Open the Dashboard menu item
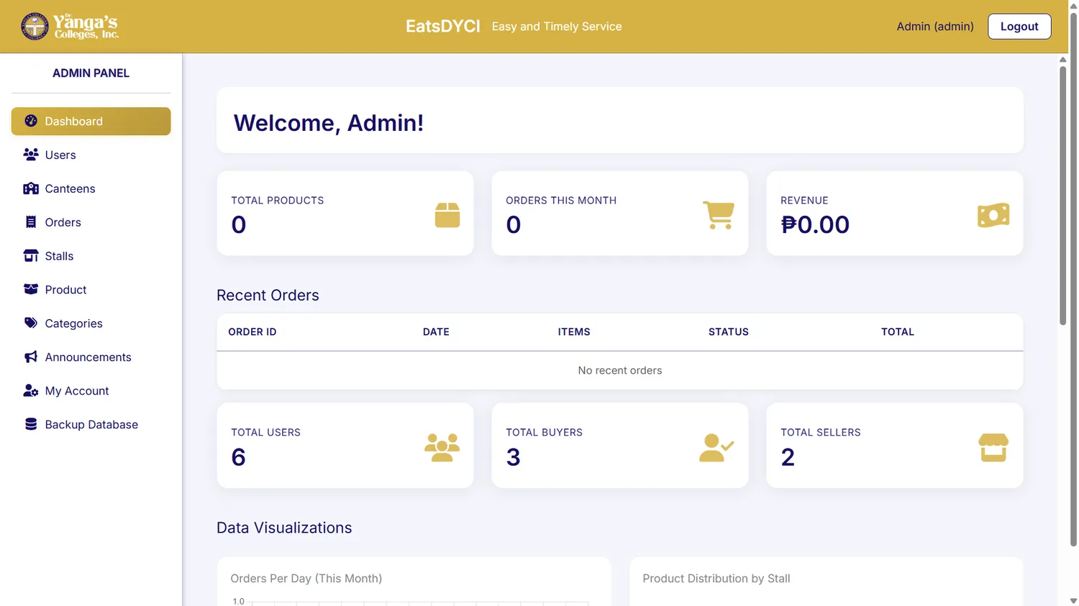 (x=91, y=121)
